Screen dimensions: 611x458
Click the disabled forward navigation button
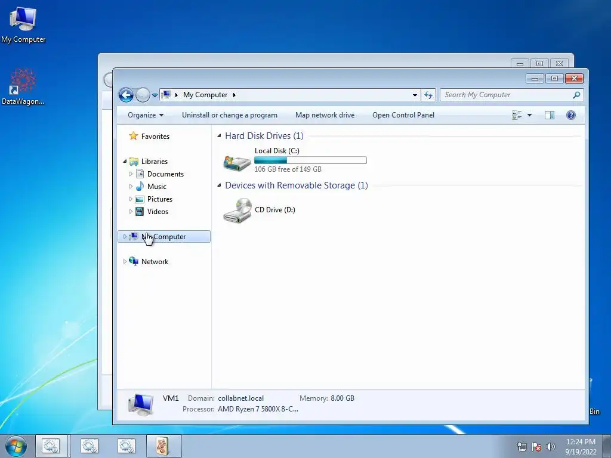tap(143, 95)
